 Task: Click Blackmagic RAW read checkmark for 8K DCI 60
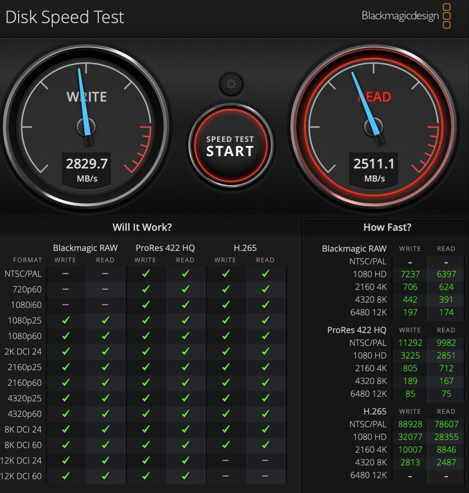pos(105,445)
